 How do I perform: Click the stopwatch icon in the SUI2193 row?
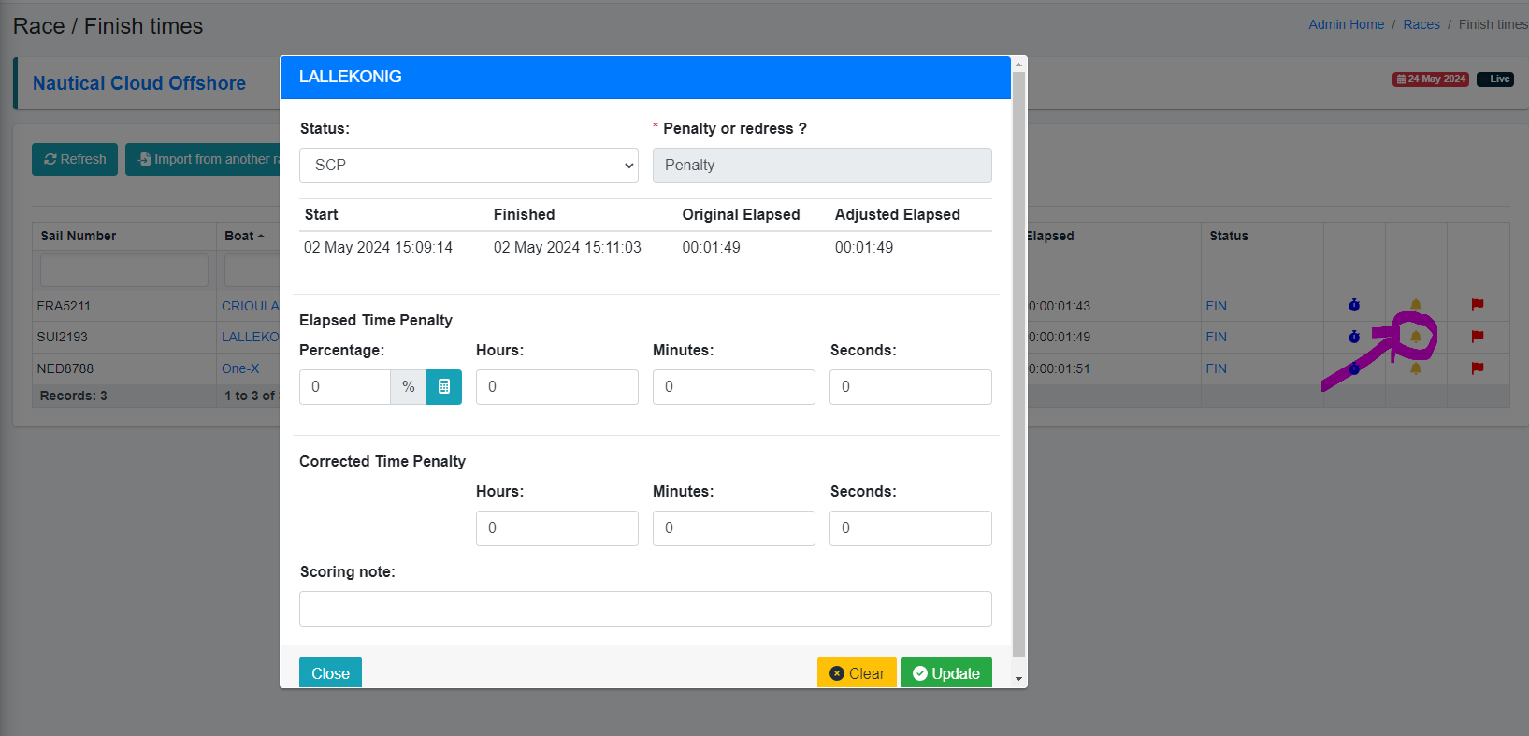pyautogui.click(x=1354, y=337)
